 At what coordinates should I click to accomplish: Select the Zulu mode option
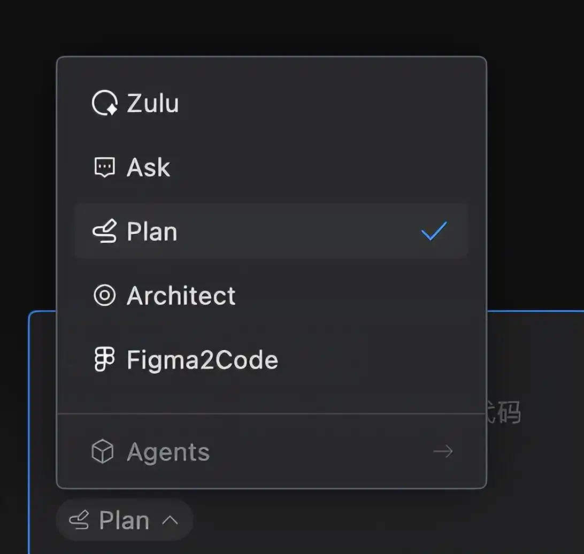(x=153, y=103)
